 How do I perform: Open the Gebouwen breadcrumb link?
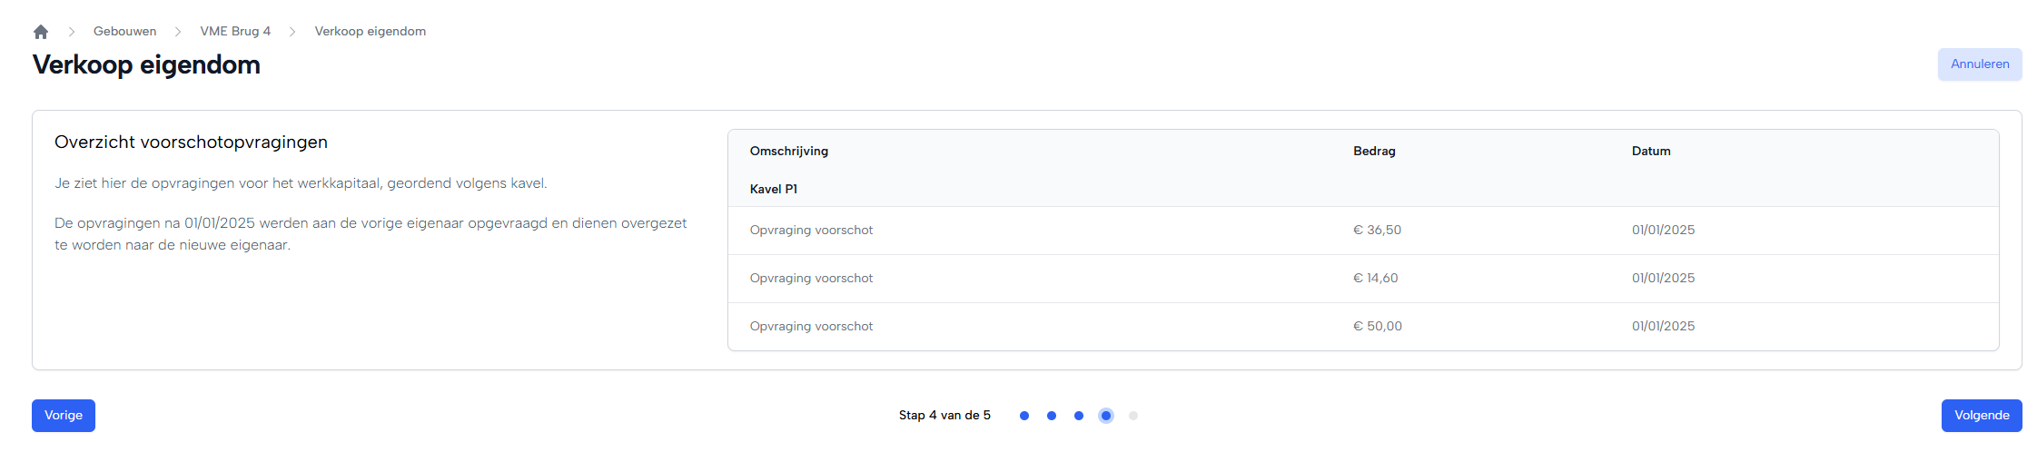pos(124,32)
